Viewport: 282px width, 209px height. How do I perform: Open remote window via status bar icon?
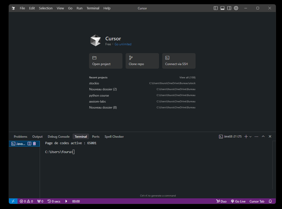(x=13, y=201)
